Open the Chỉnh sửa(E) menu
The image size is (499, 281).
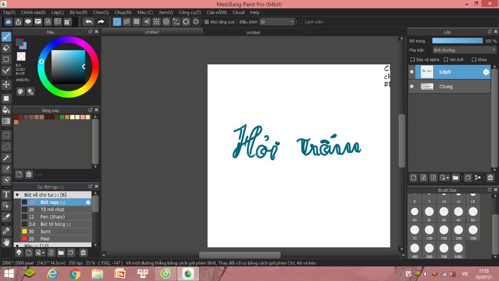coord(34,12)
